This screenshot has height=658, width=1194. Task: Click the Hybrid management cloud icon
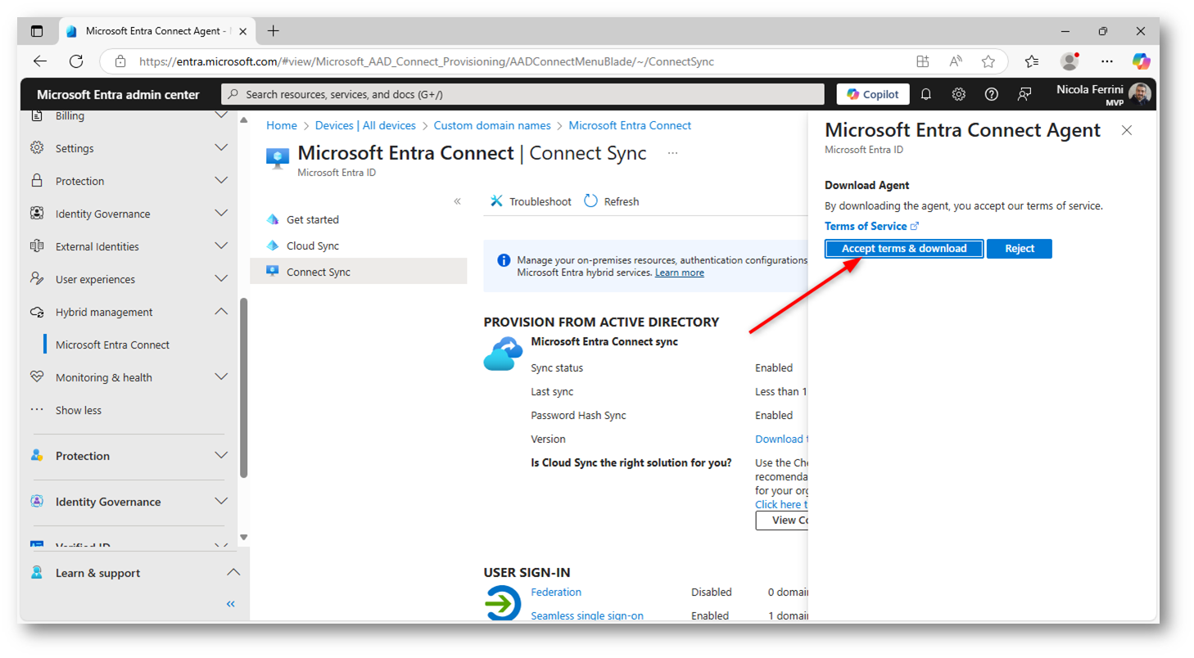(37, 312)
